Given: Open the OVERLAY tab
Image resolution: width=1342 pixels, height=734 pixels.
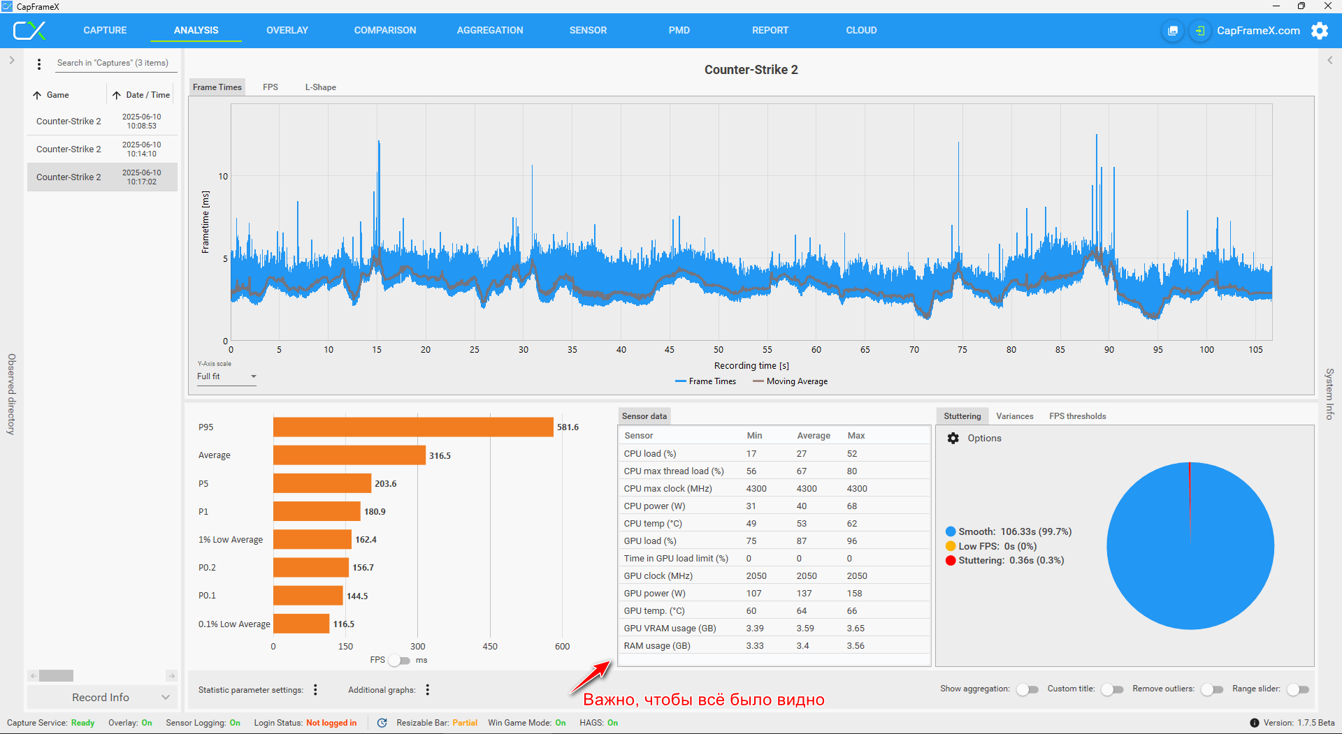Looking at the screenshot, I should [287, 30].
